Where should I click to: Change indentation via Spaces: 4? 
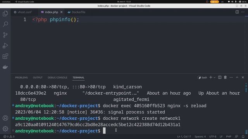tap(200, 136)
